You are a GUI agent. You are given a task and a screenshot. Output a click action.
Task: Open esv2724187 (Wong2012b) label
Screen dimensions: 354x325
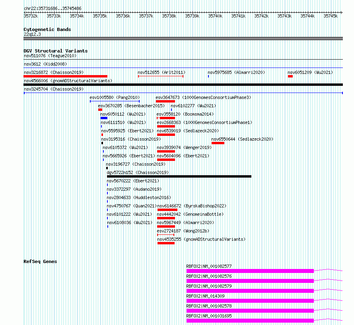pyautogui.click(x=183, y=231)
